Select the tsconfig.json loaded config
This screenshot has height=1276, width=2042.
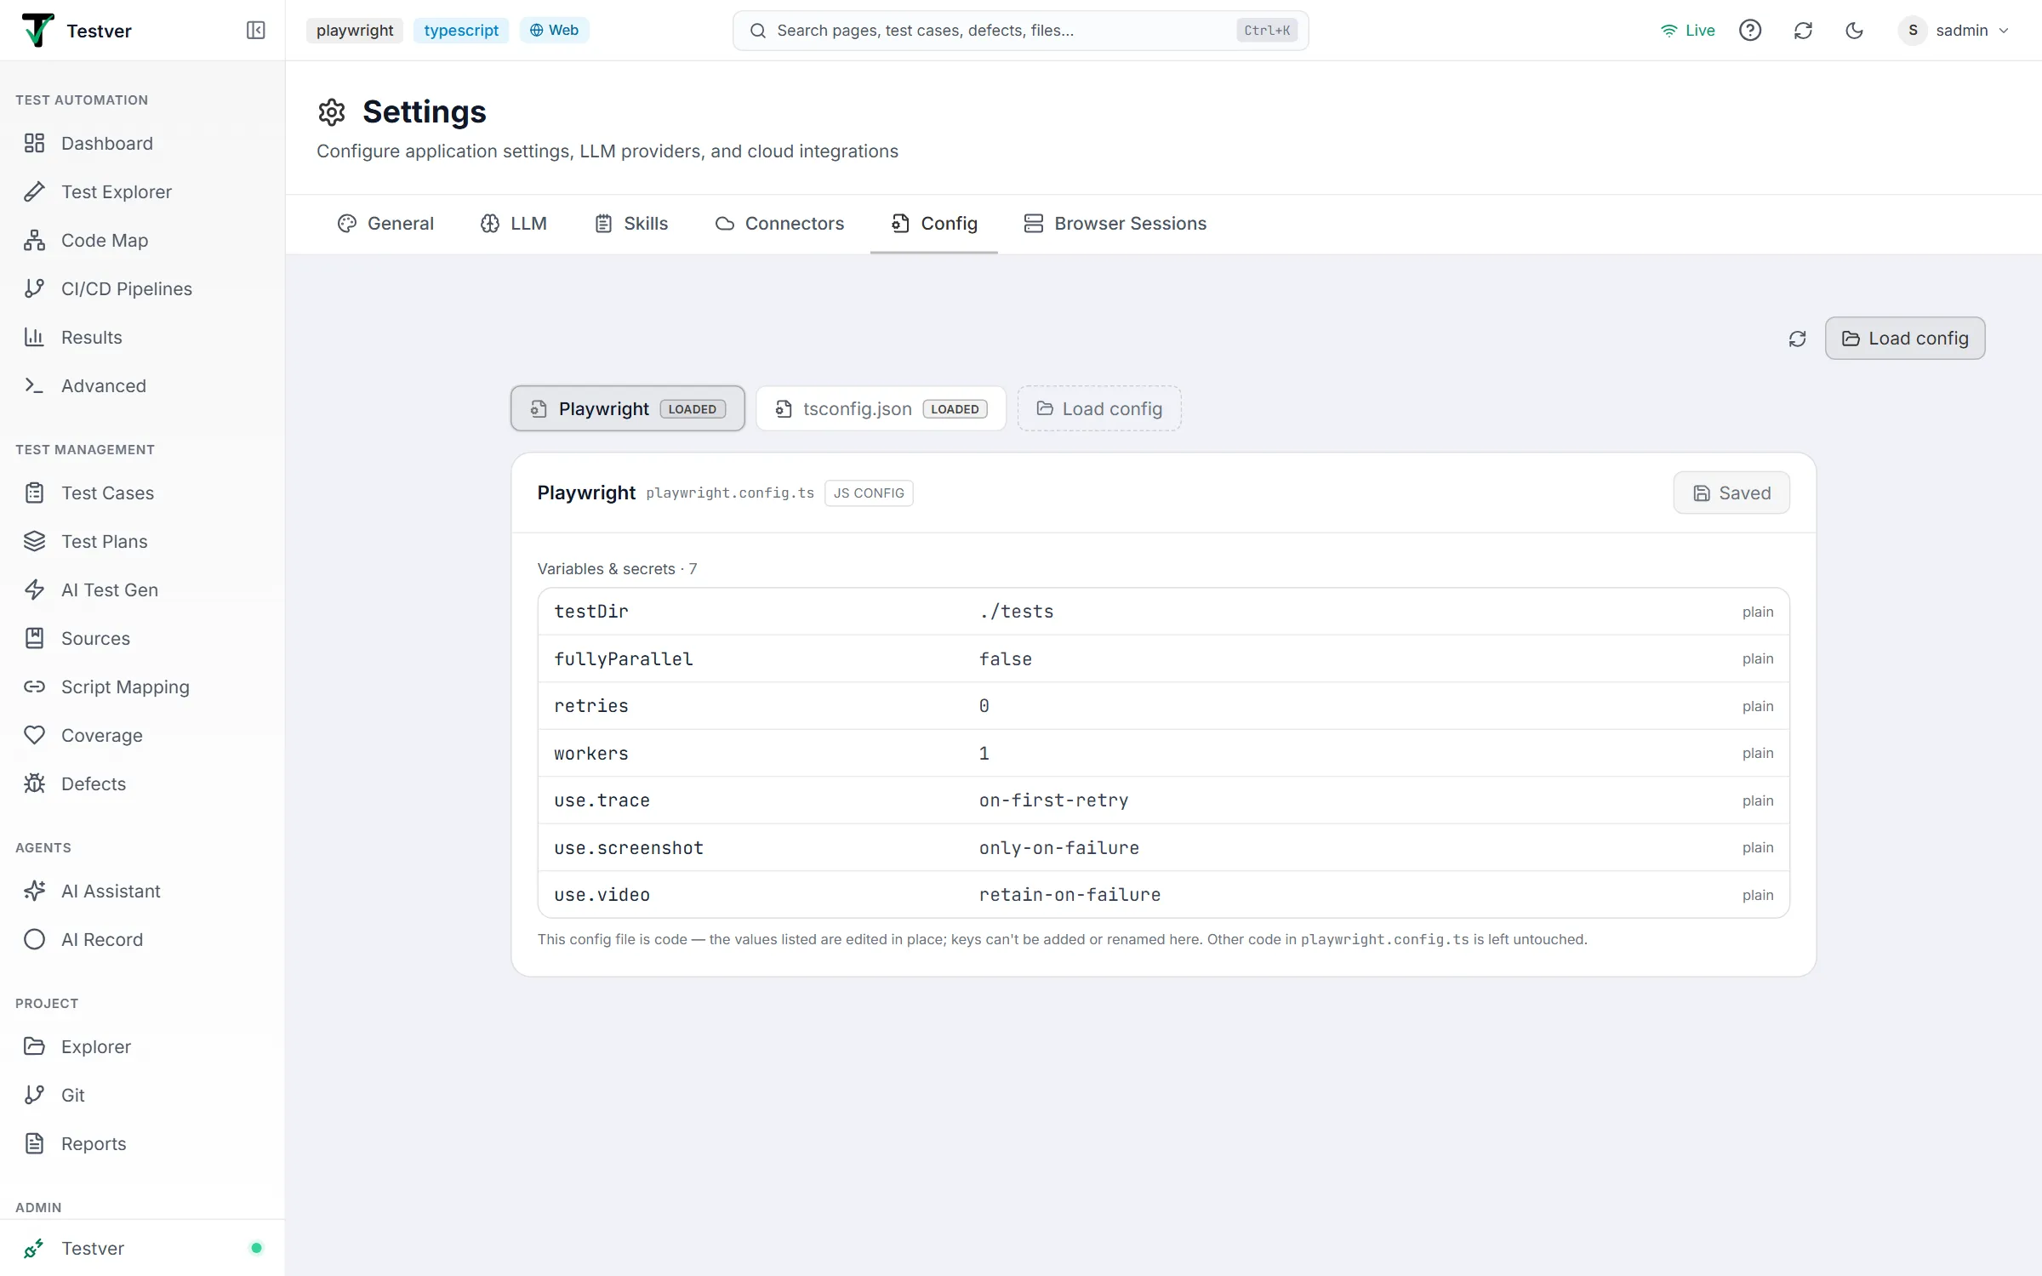click(x=881, y=408)
